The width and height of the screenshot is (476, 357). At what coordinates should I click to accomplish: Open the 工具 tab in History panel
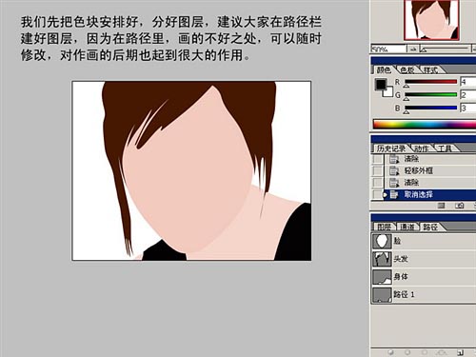445,149
